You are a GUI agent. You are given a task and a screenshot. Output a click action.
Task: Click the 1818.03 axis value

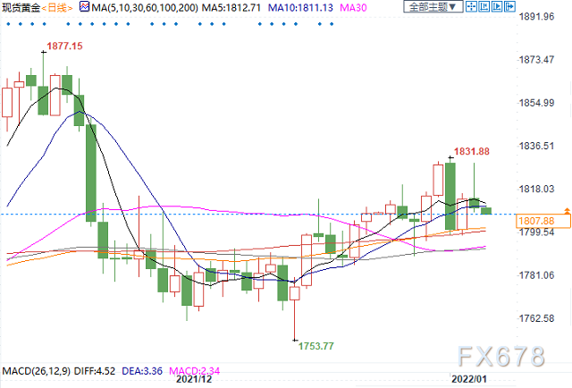[536, 189]
